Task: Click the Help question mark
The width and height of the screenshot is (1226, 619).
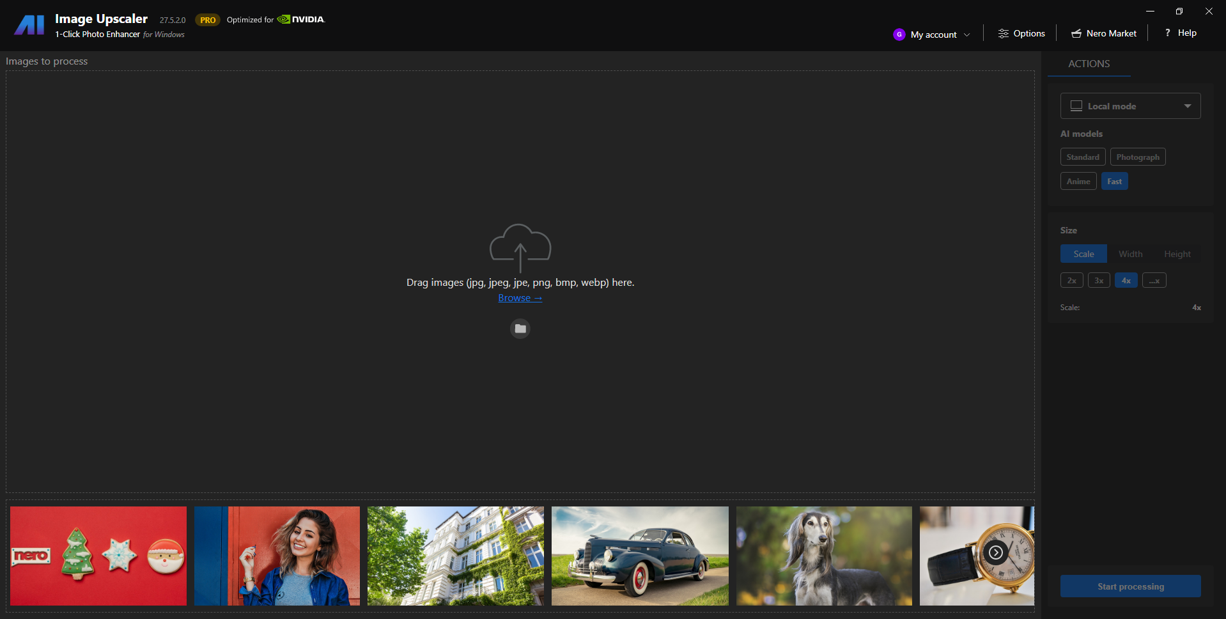Action: tap(1167, 33)
